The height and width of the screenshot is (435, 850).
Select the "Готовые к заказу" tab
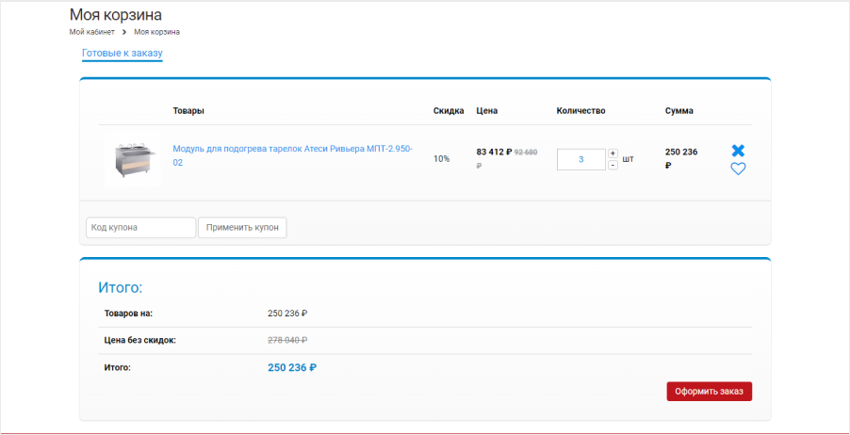[x=123, y=53]
